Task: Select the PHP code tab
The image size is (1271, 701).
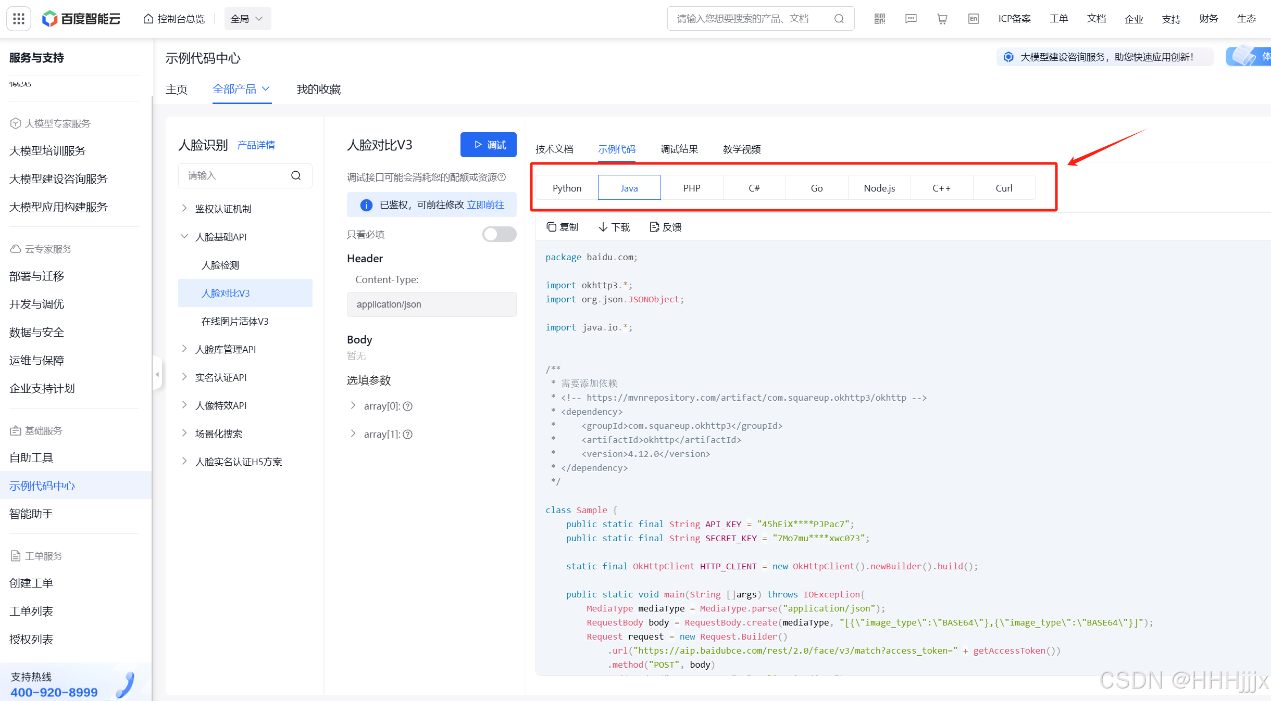Action: (x=692, y=188)
